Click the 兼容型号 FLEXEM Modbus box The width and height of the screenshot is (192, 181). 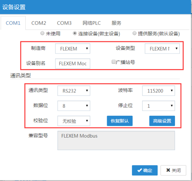pos(116,140)
